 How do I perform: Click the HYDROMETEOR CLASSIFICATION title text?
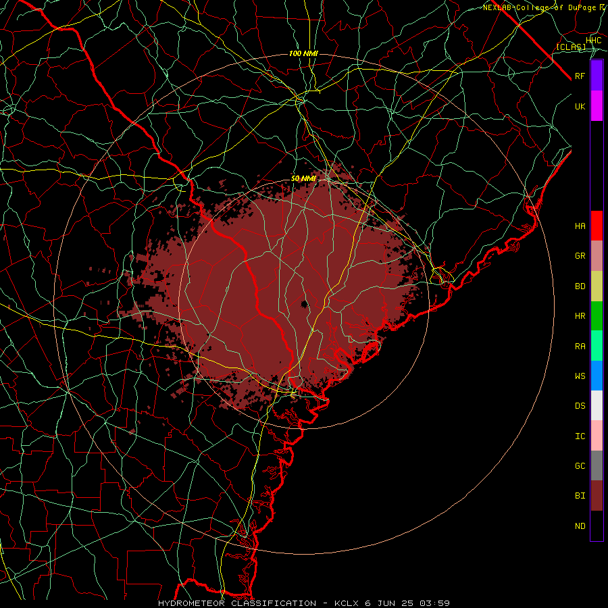(x=237, y=603)
